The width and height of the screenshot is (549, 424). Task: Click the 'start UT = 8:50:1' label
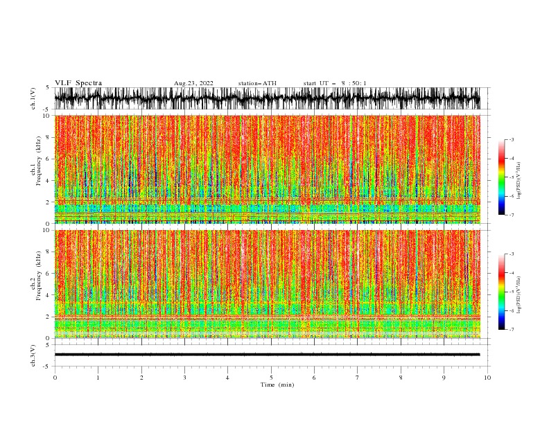pyautogui.click(x=335, y=83)
